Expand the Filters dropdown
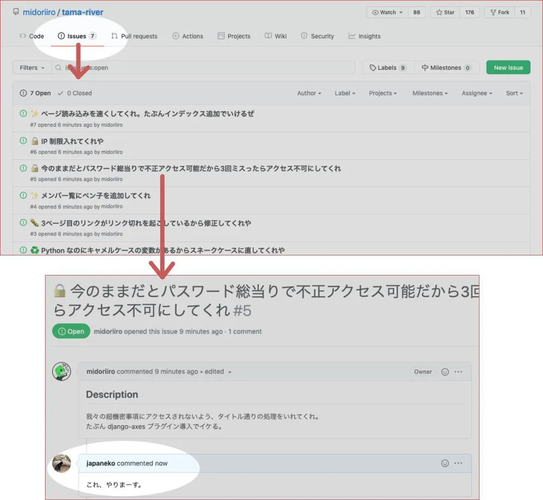The height and width of the screenshot is (500, 543). 32,68
